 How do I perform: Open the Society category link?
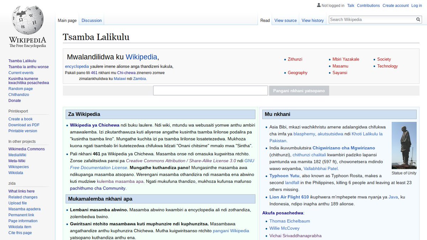pos(384,59)
